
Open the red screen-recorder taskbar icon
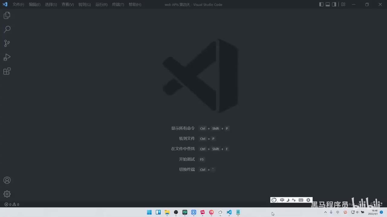[x=211, y=212]
